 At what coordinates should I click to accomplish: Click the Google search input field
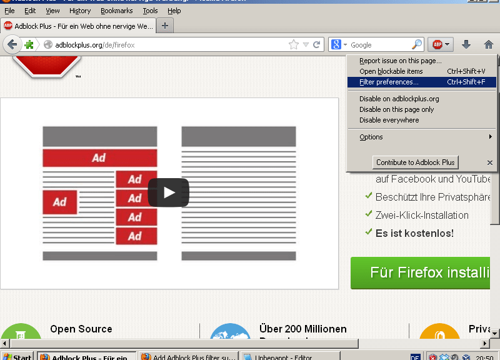click(x=379, y=44)
